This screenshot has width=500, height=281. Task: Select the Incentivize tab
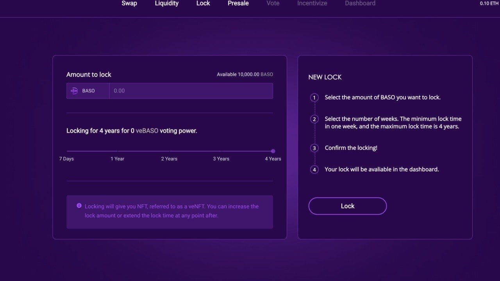point(312,4)
